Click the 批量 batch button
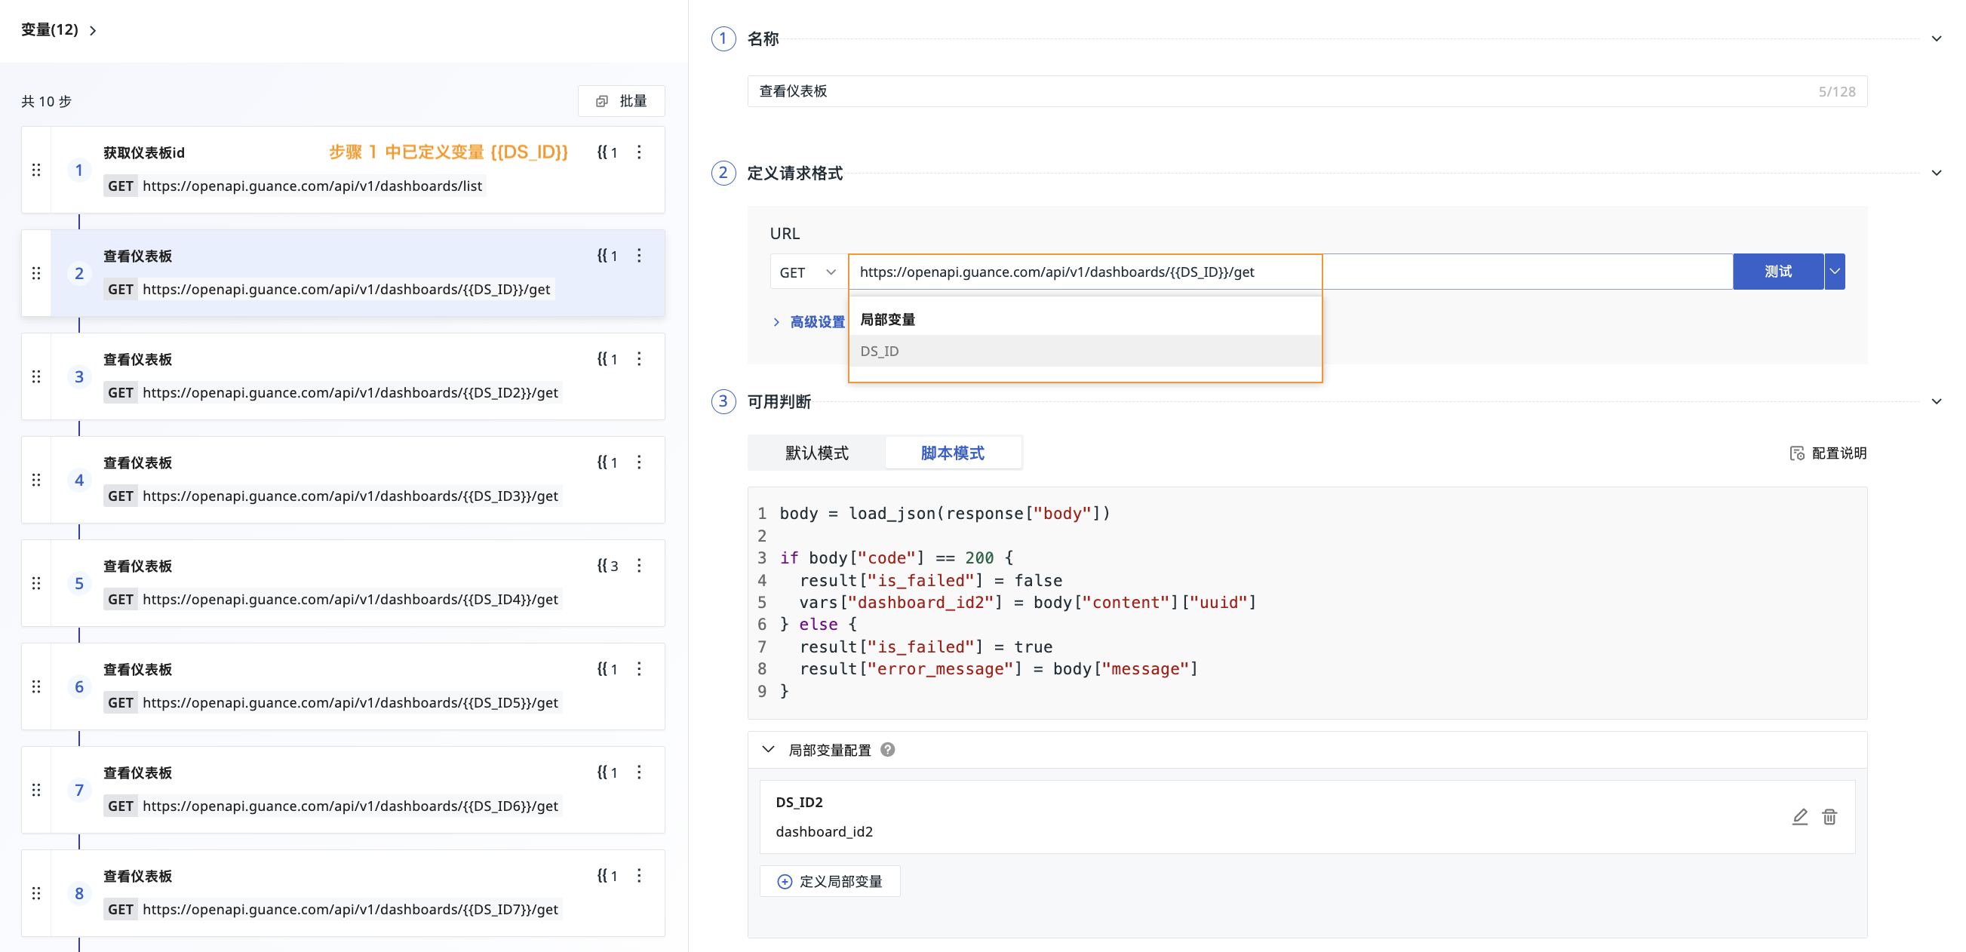 (x=621, y=102)
